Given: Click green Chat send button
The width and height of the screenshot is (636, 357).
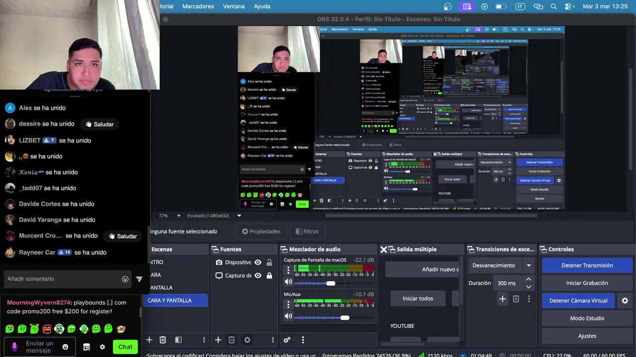Looking at the screenshot, I should pos(125,347).
